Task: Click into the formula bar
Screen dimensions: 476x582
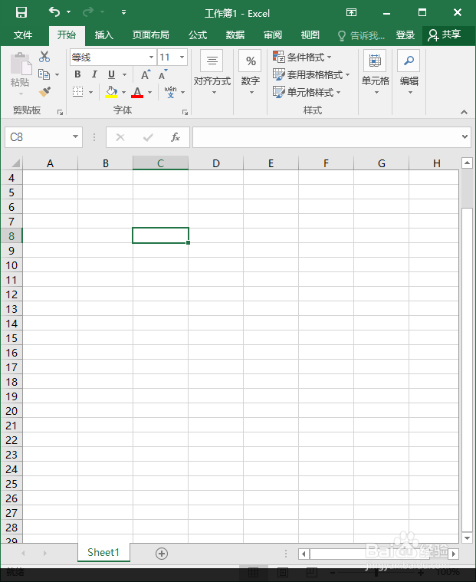Action: pyautogui.click(x=327, y=137)
